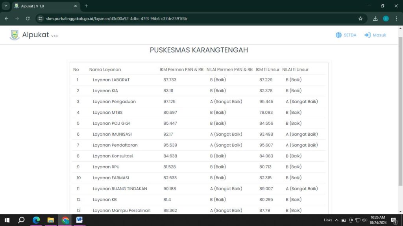The height and width of the screenshot is (226, 403).
Task: Open site information icon in address bar
Action: tap(41, 18)
